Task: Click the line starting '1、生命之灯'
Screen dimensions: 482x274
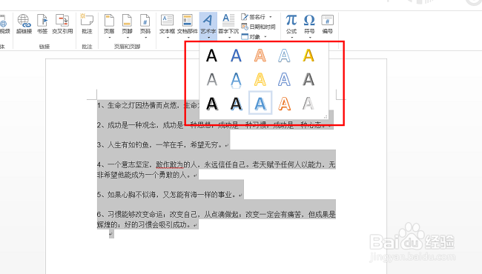Action: point(148,105)
